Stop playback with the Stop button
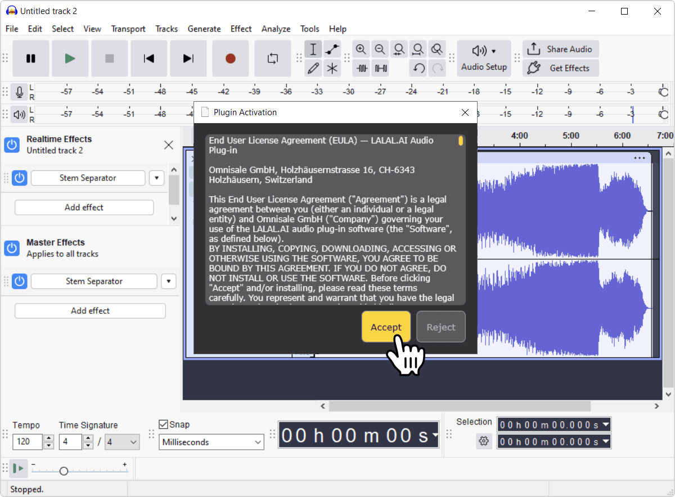675x497 pixels. click(x=110, y=58)
